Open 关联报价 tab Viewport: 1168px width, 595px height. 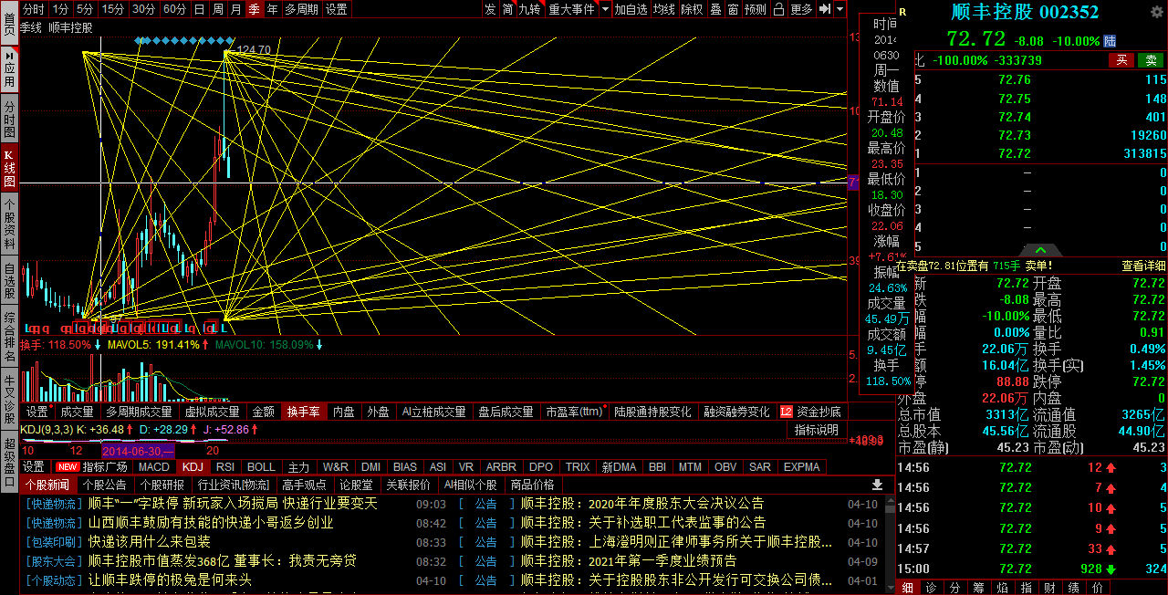tap(408, 485)
